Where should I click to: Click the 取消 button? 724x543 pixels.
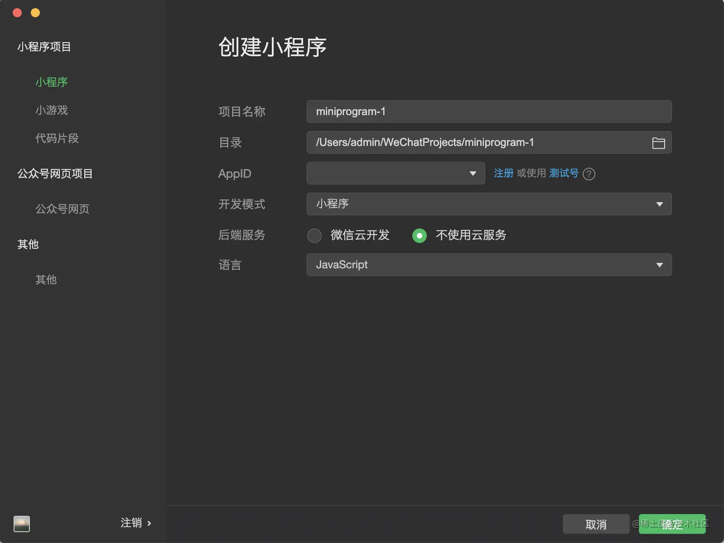click(596, 524)
